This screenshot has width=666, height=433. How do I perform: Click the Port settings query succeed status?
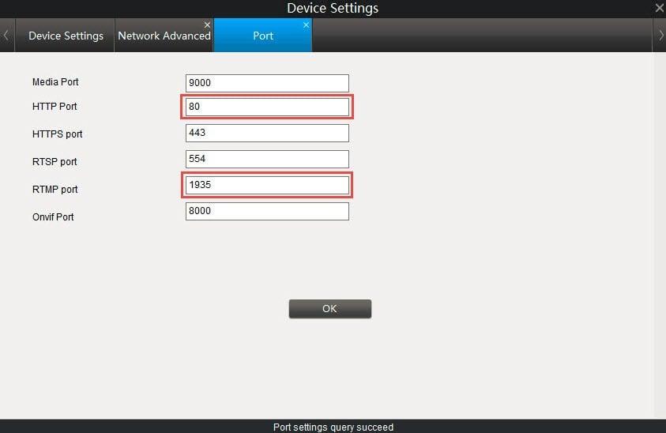point(333,427)
